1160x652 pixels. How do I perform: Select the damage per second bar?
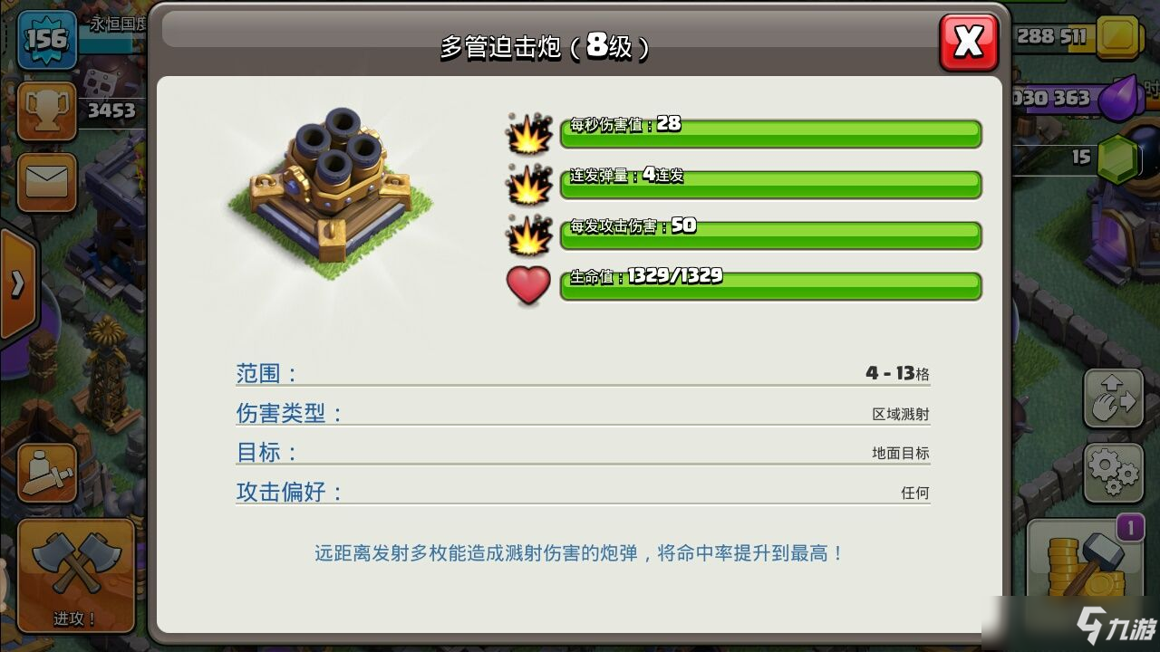tap(770, 133)
